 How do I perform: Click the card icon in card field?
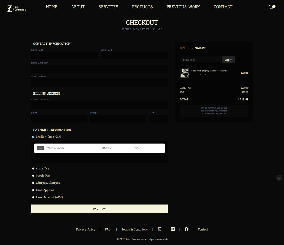click(x=41, y=148)
